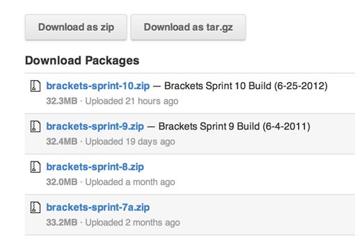Click the Uploaded 21 hours ago text
Screen dimensions: 355x252
[x=132, y=101]
